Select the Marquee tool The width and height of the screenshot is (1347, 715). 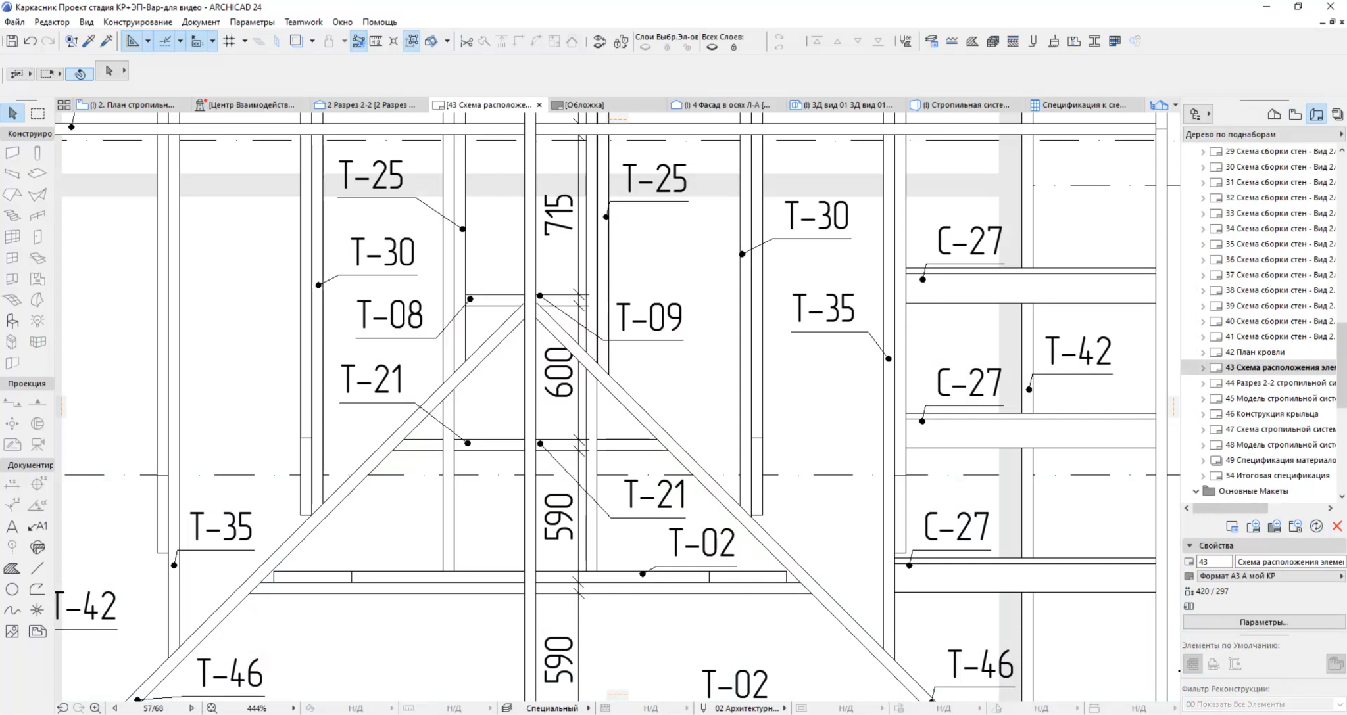pyautogui.click(x=37, y=113)
